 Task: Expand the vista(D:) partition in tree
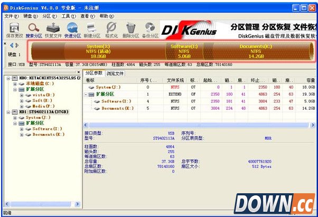22,95
